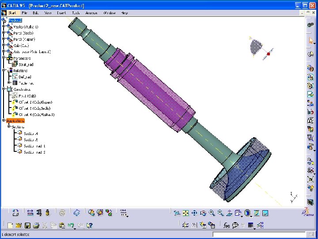318x239 pixels.
Task: Open the Insert menu
Action: pos(61,13)
